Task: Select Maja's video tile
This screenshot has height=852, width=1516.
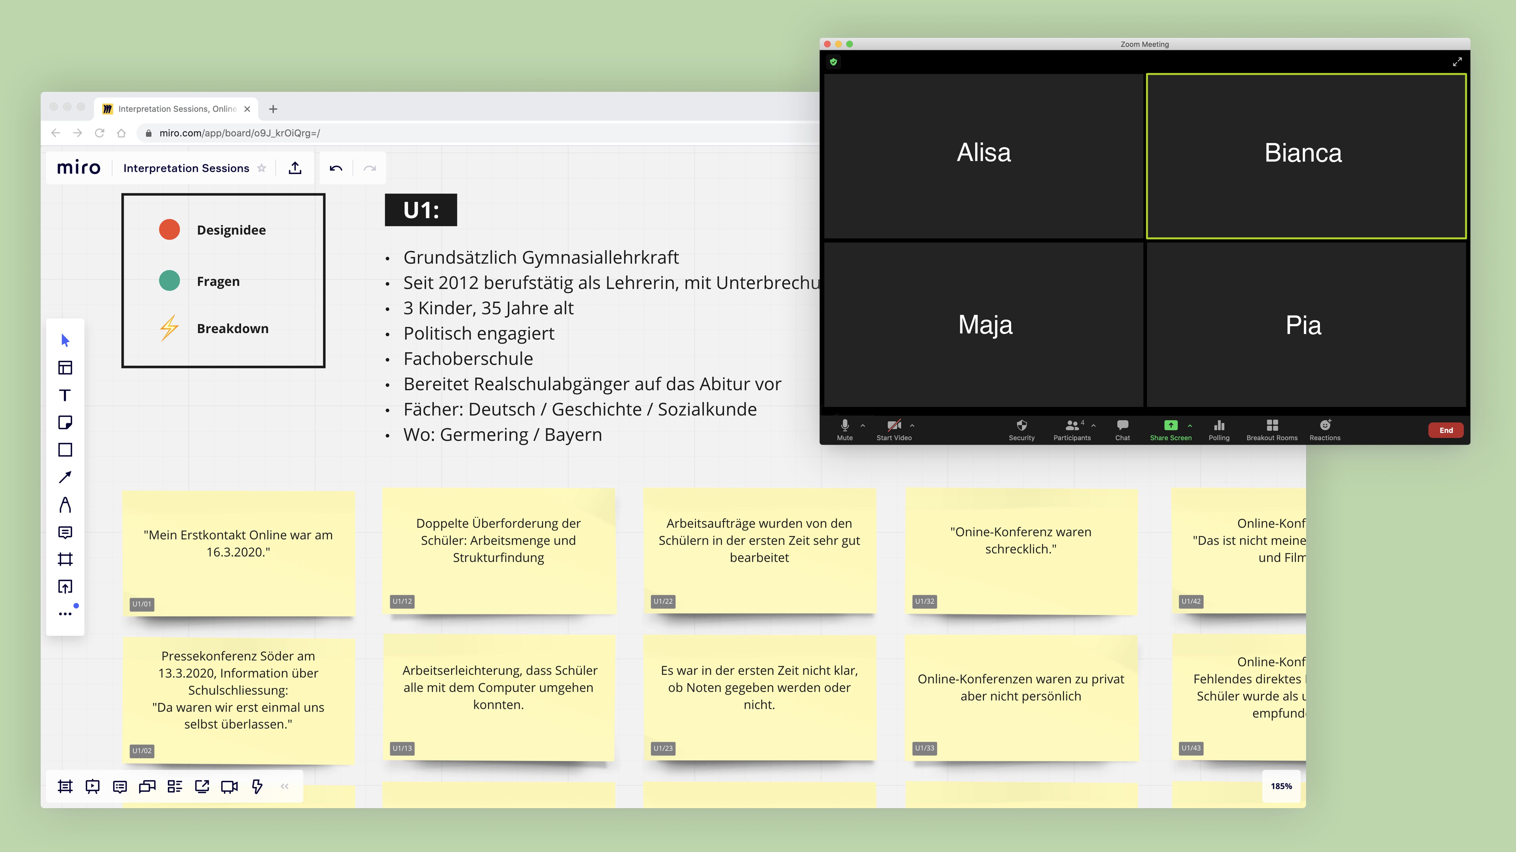Action: 984,324
